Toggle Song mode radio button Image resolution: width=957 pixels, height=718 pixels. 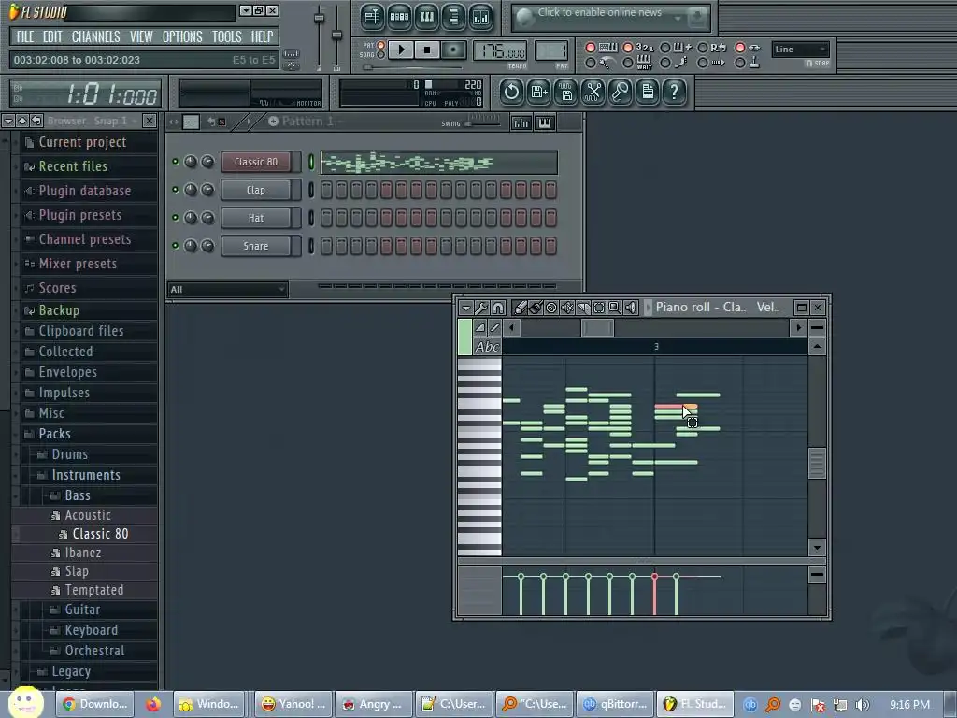click(381, 55)
